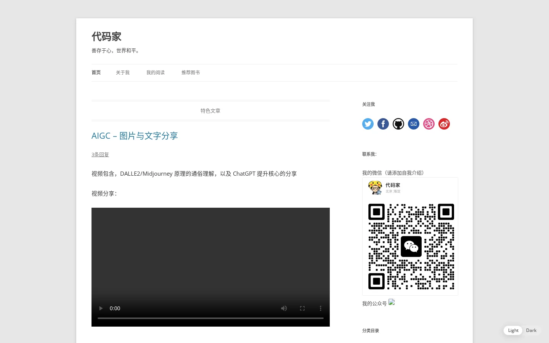
Task: Open the article AIGC – 图片与文字分享
Action: click(x=135, y=136)
